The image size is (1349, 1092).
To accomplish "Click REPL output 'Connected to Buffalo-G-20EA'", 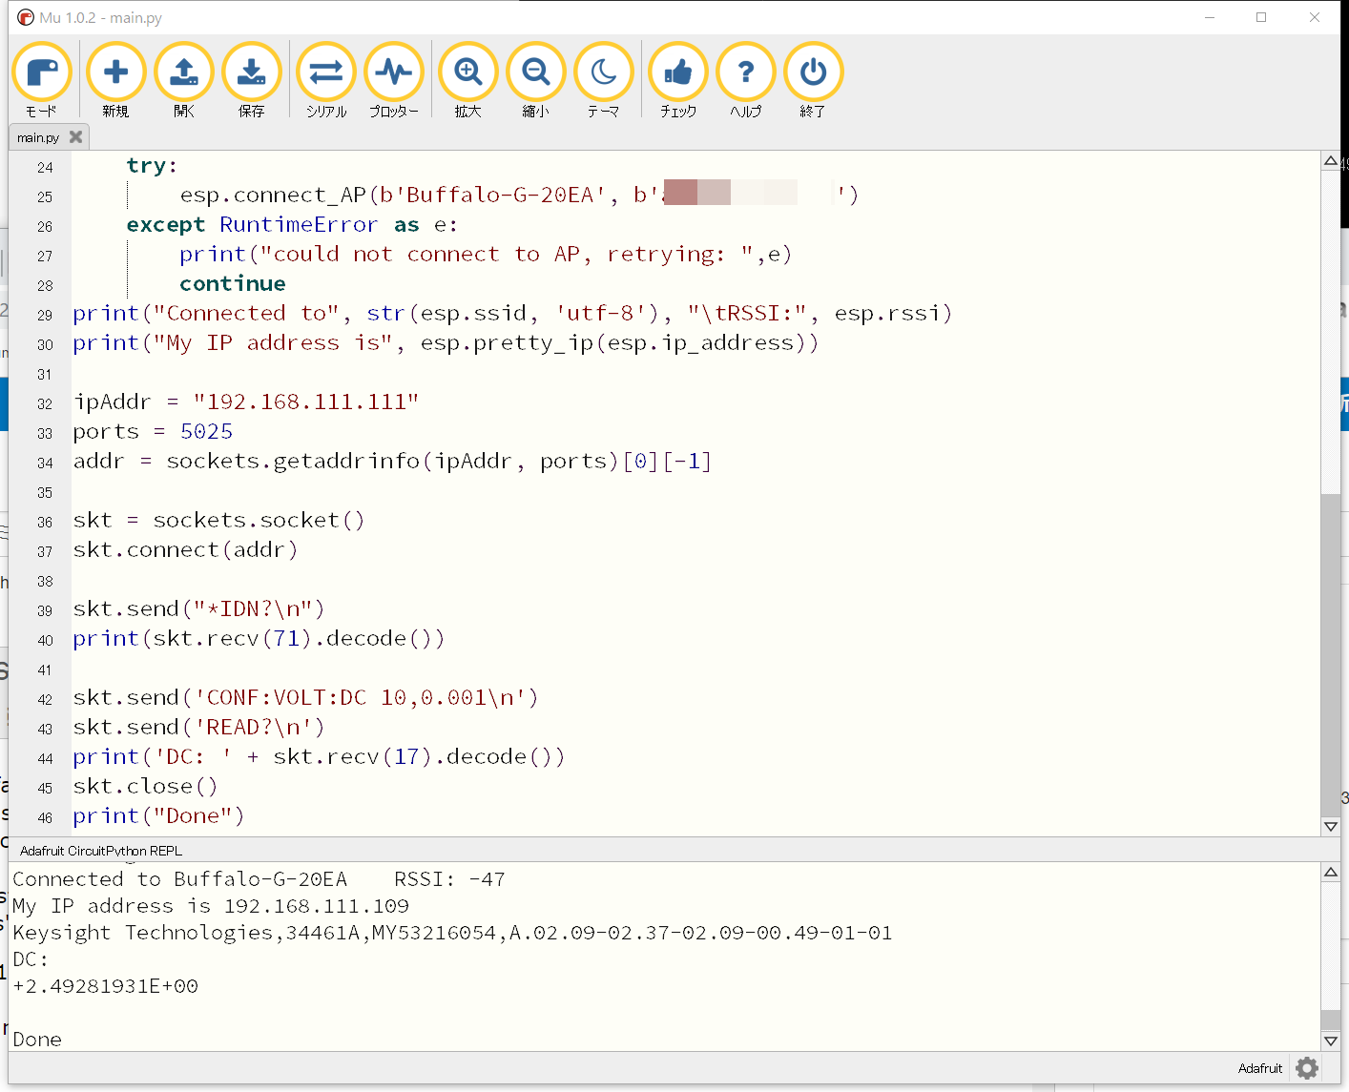I will coord(179,879).
